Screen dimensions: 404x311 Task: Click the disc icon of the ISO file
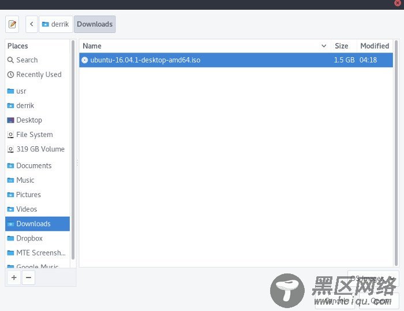point(84,60)
